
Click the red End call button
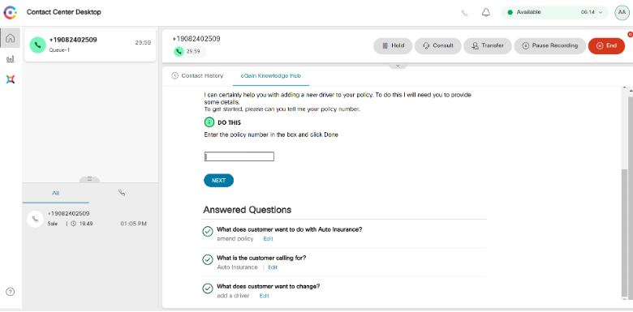606,46
